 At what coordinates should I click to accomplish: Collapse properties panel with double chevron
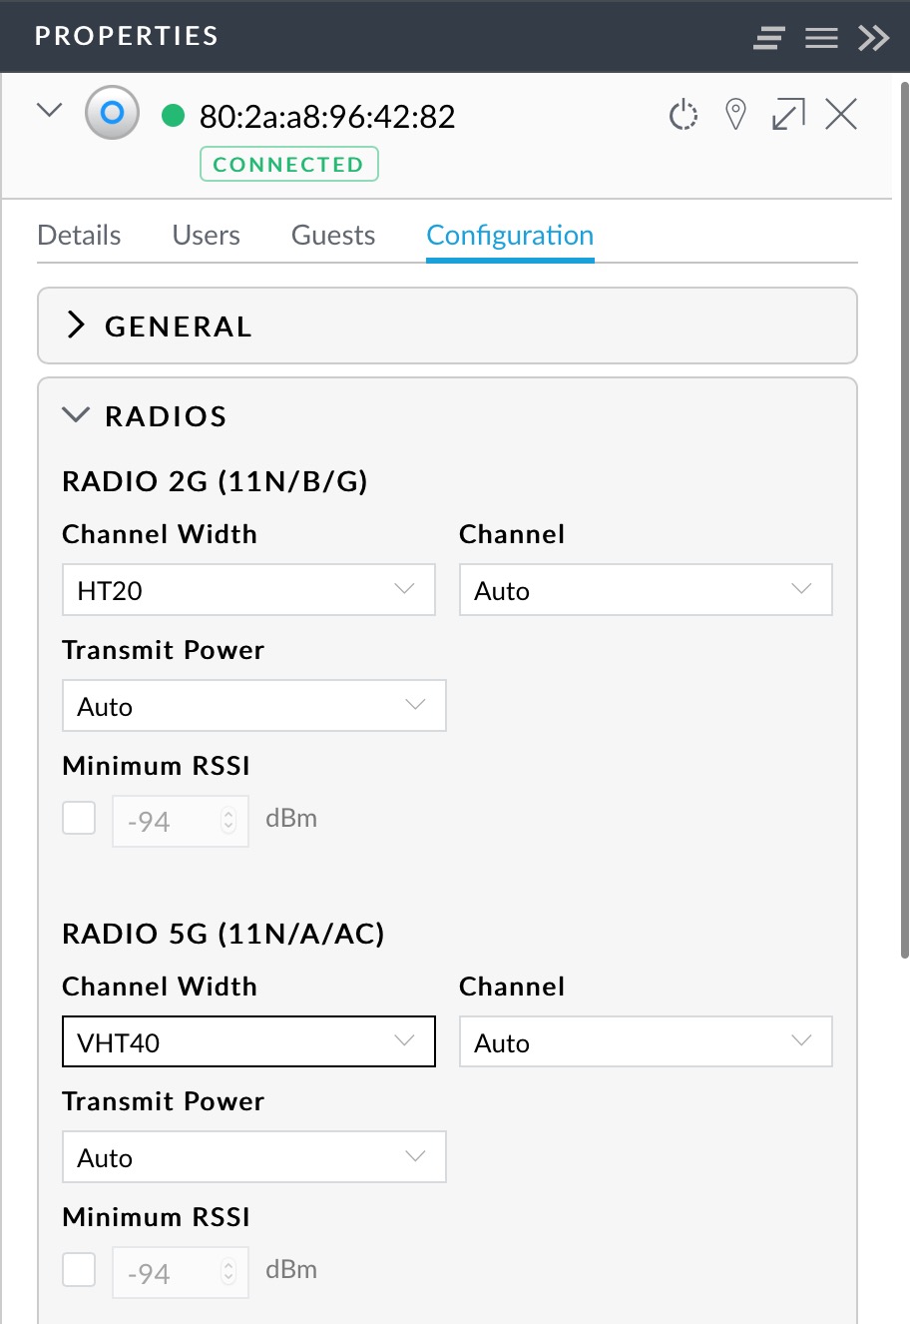(873, 38)
